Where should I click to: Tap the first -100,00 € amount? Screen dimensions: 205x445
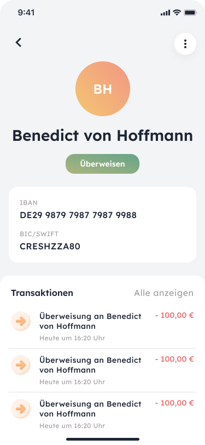174,315
